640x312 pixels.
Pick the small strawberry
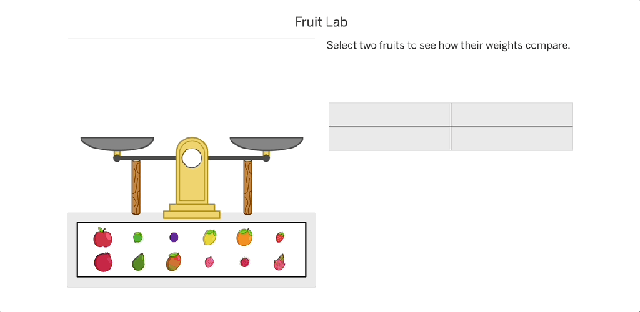280,237
